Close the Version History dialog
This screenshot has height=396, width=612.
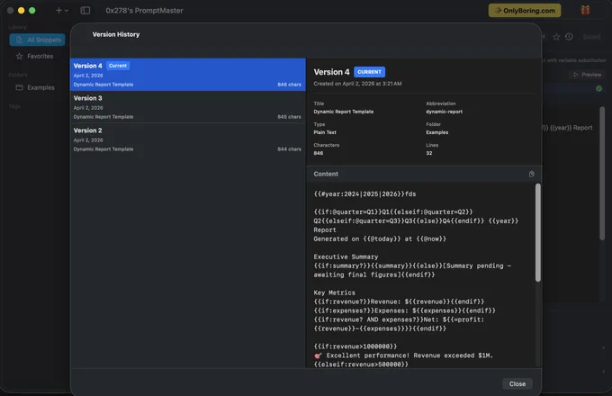(x=517, y=384)
